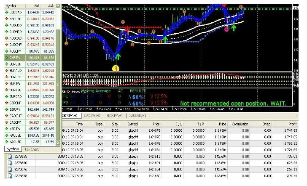Click the order icon for ticket 9278655
Viewport: 307px width, 186px height.
(10, 157)
